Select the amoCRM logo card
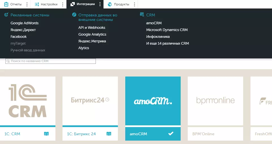Image resolution: width=272 pixels, height=144 pixels. coord(153,101)
